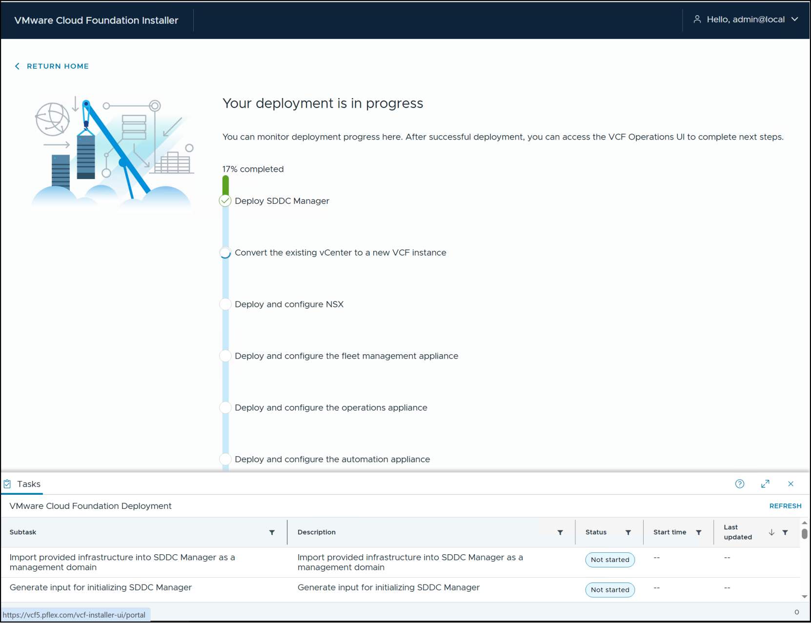
Task: Click the spinner for Convert existing vCenter
Action: tap(225, 252)
